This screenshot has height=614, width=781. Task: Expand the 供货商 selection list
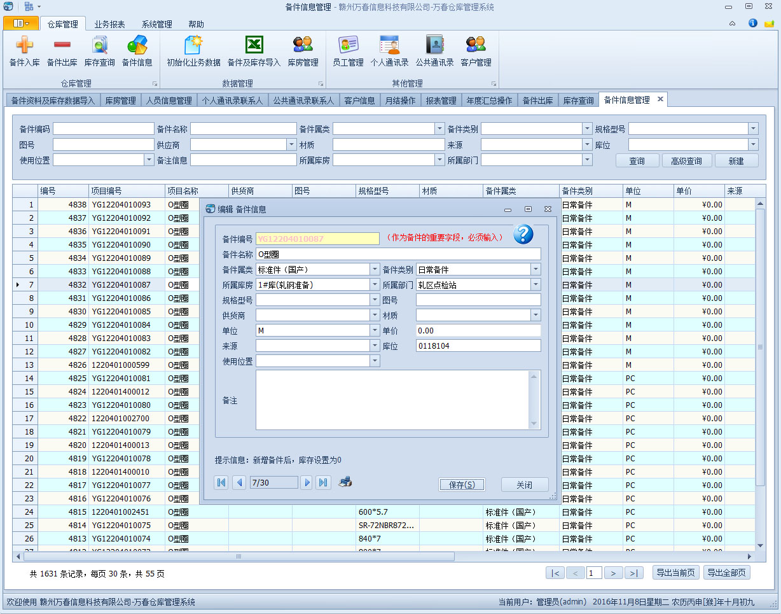(375, 315)
